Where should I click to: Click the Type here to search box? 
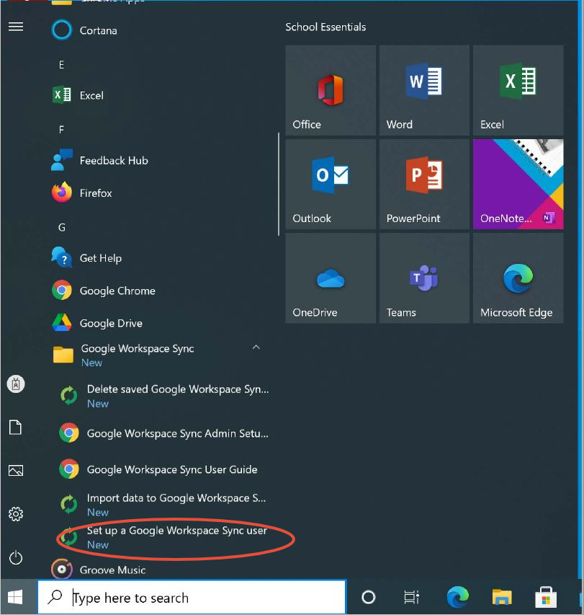(192, 598)
